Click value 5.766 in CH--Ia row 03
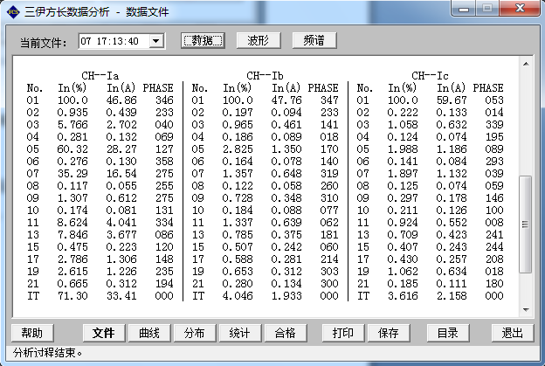The height and width of the screenshot is (366, 545). (x=72, y=124)
